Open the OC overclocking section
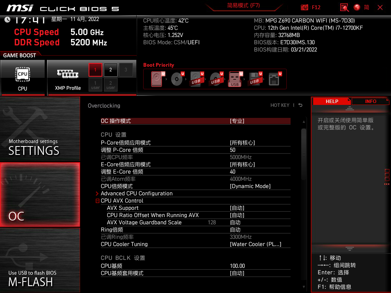The width and height of the screenshot is (391, 293). tap(40, 195)
